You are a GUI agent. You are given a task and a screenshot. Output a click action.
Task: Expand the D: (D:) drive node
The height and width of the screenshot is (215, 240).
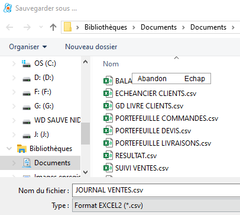(14, 78)
